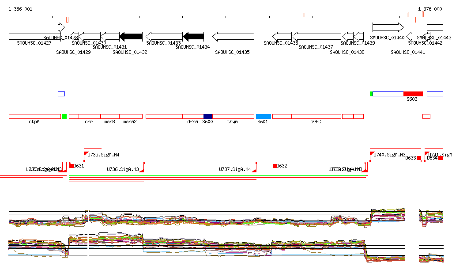Image resolution: width=452 pixels, height=270 pixels.
Task: Select the black SAOUHSC_01432 gene arrow
Action: pyautogui.click(x=131, y=37)
